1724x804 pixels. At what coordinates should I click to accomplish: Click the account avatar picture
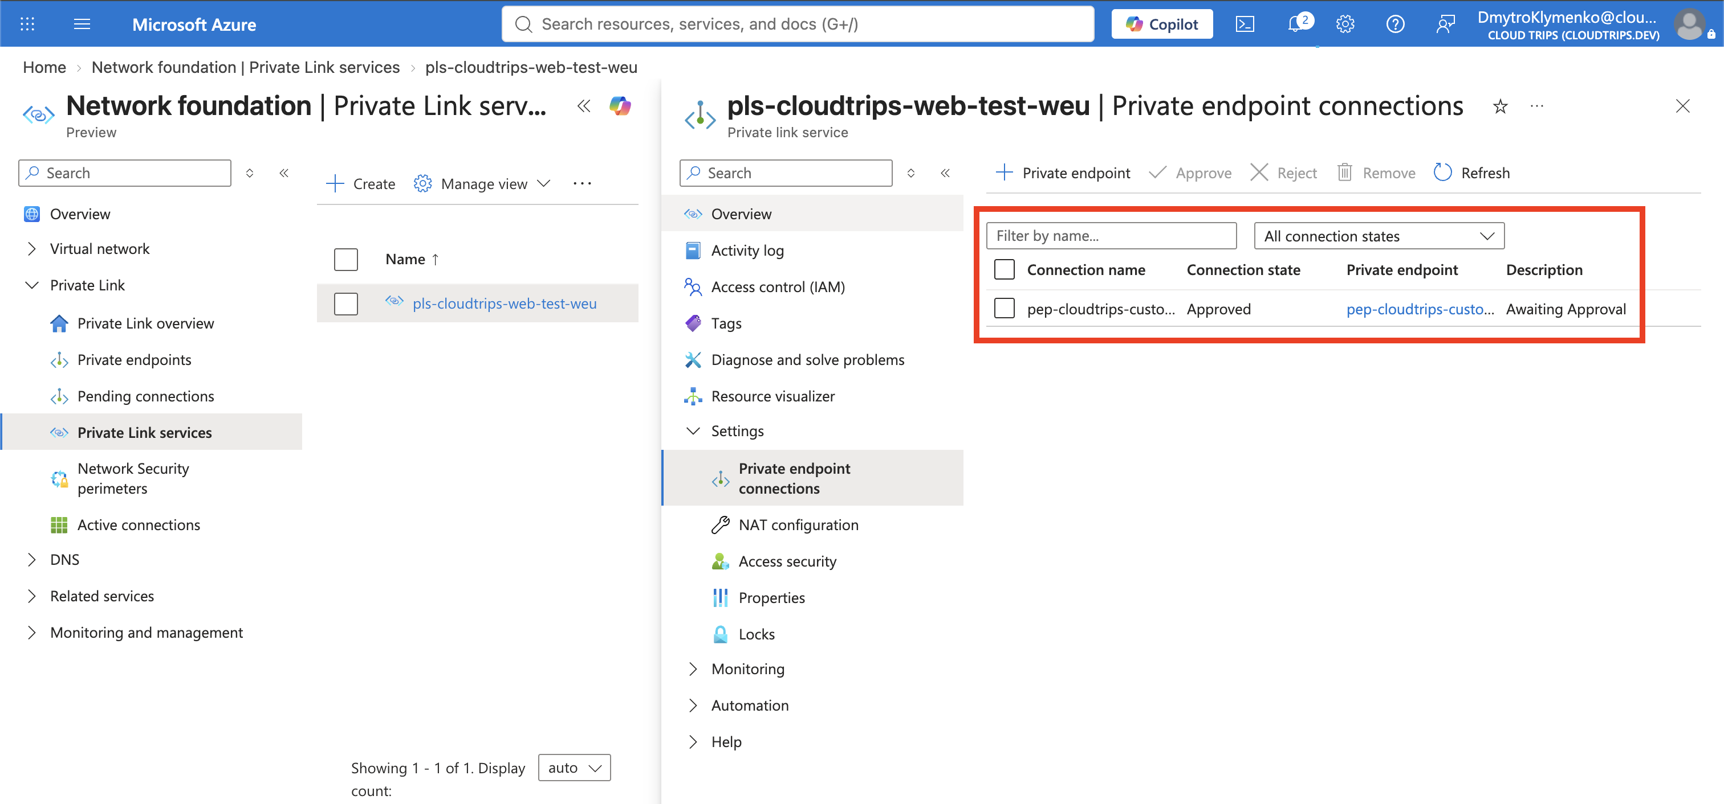click(1690, 24)
